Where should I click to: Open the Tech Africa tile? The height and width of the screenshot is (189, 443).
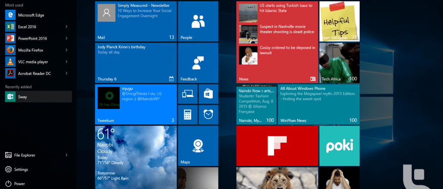339,63
